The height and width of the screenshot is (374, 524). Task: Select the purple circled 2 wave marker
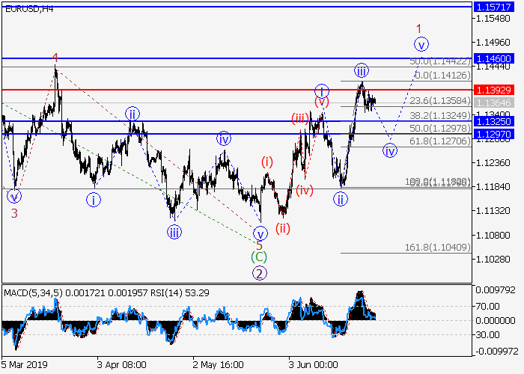coord(259,273)
